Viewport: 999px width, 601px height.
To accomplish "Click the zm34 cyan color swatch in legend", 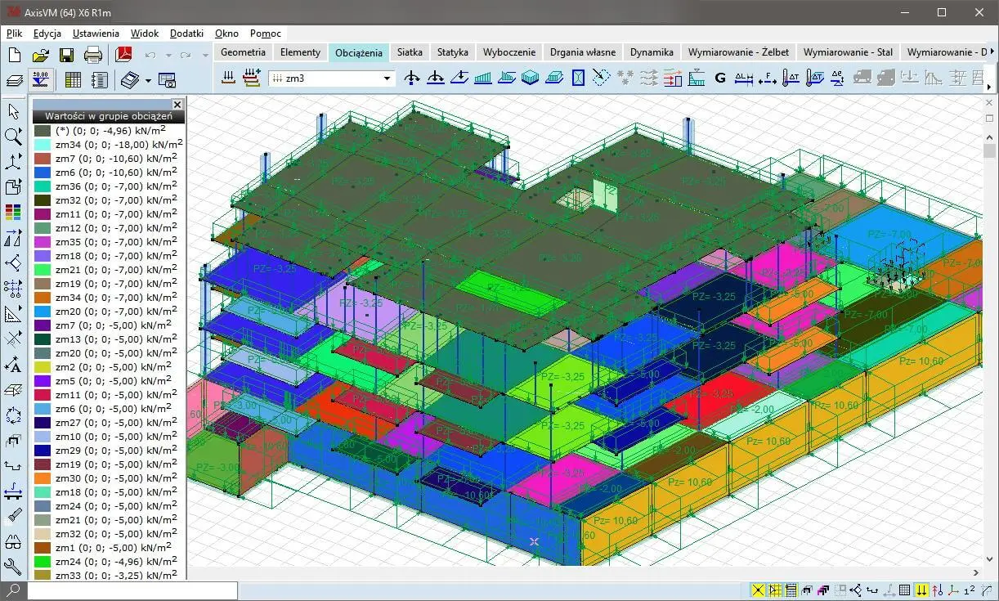I will point(43,145).
